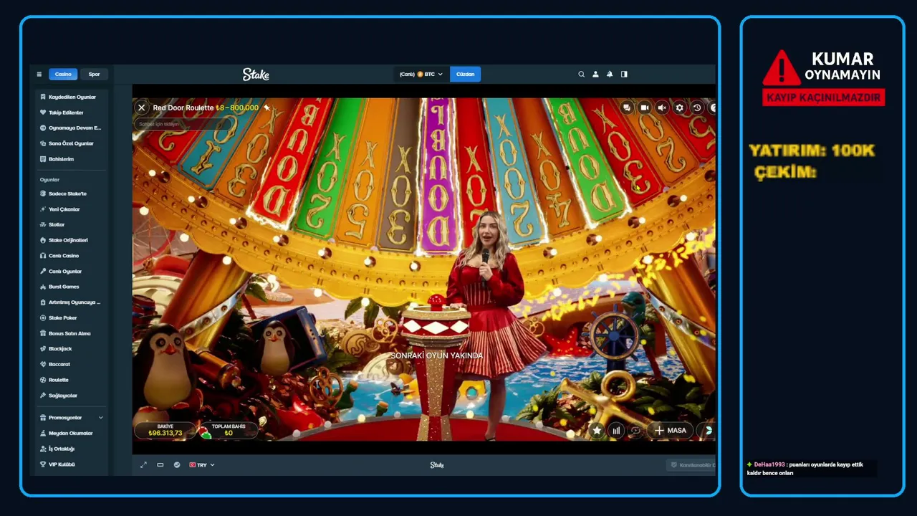Screen dimensions: 917x516
Task: Open Artırılmış Oyuncuya in the sidebar
Action: tap(72, 302)
